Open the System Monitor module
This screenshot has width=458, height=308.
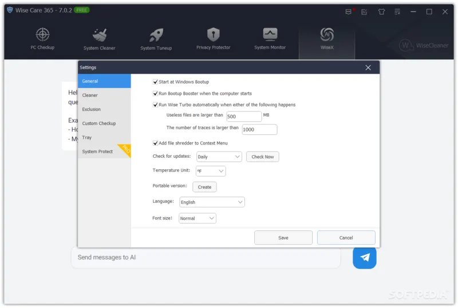pyautogui.click(x=270, y=39)
